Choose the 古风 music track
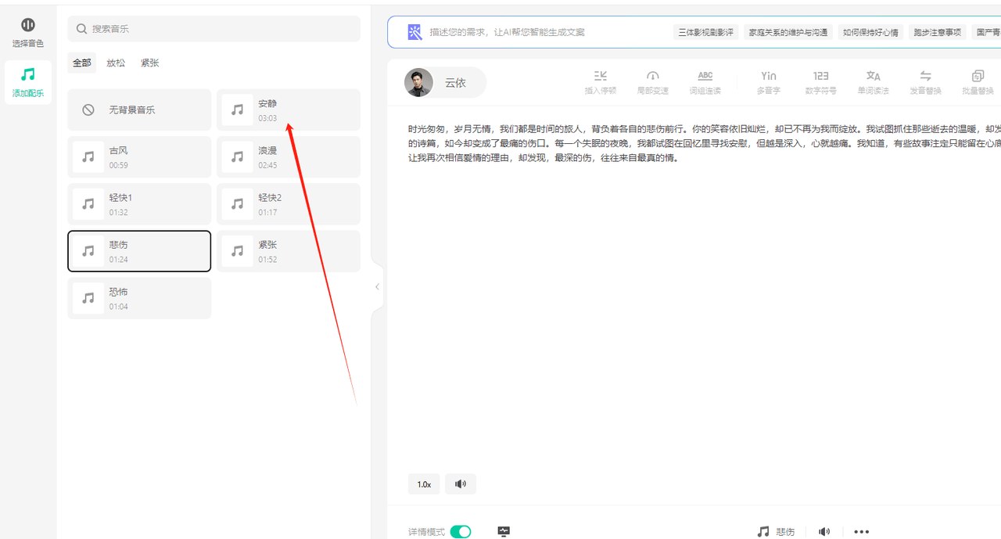This screenshot has width=1001, height=539. pos(139,156)
